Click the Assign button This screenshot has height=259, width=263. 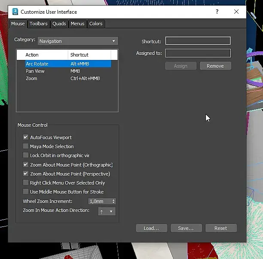[181, 66]
